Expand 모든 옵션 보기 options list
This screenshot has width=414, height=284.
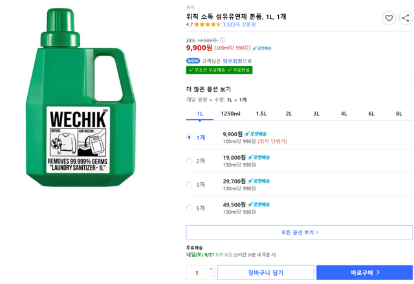pyautogui.click(x=299, y=232)
